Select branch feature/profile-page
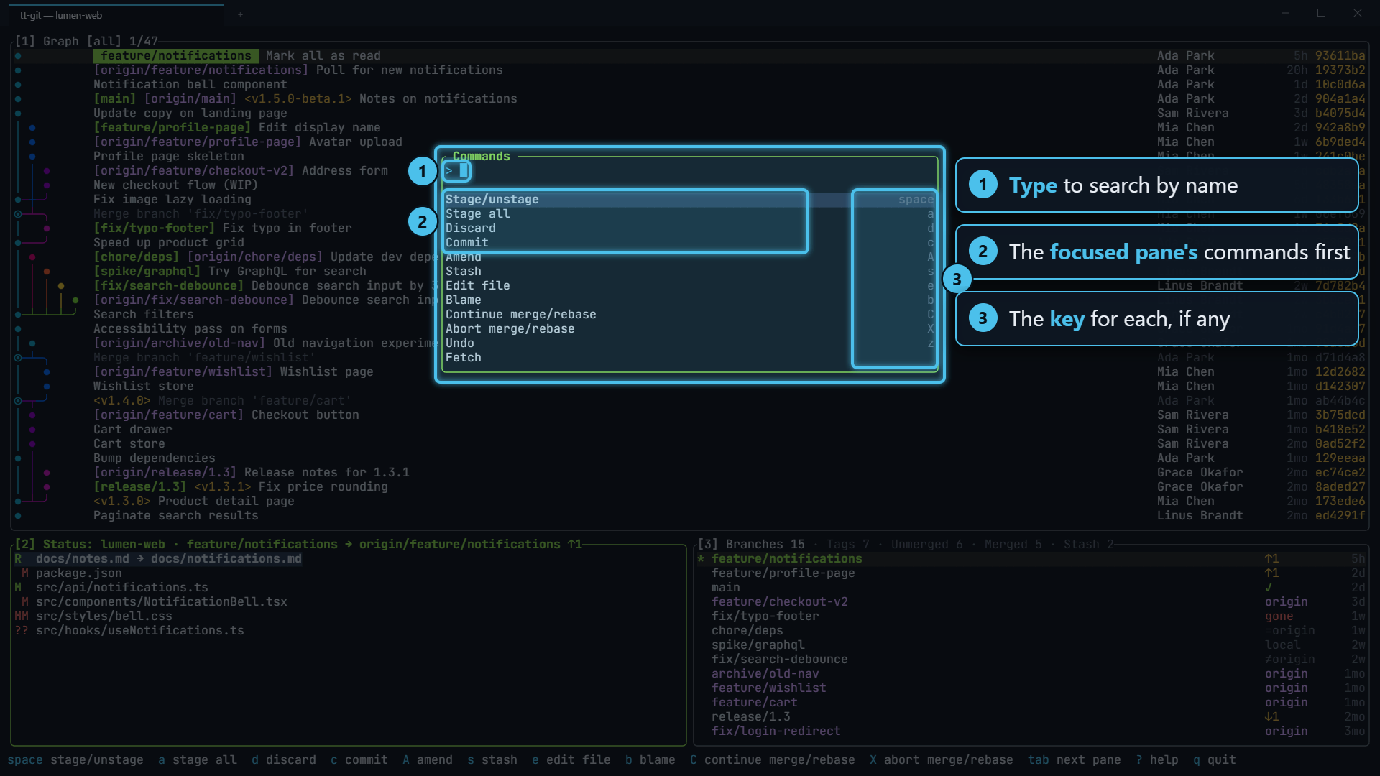Viewport: 1380px width, 776px height. tap(1031, 573)
